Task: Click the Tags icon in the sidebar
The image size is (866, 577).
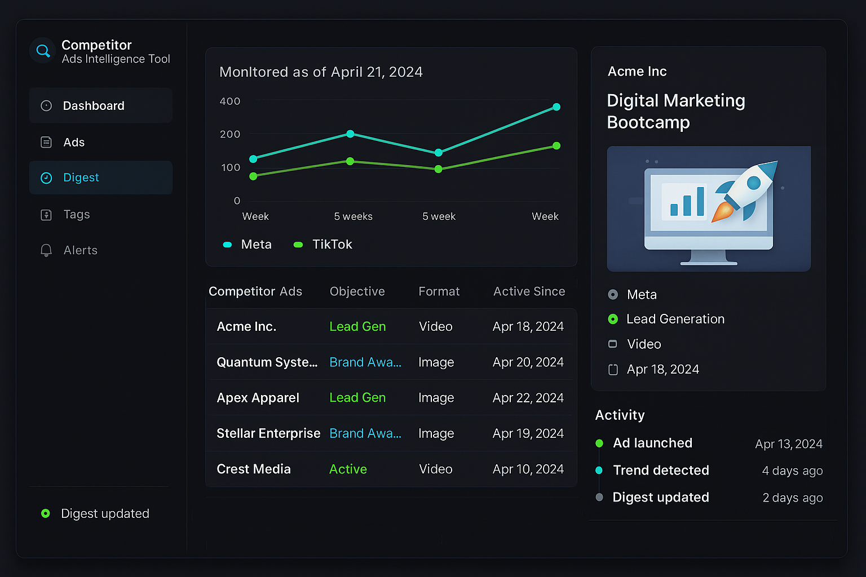Action: pos(46,214)
